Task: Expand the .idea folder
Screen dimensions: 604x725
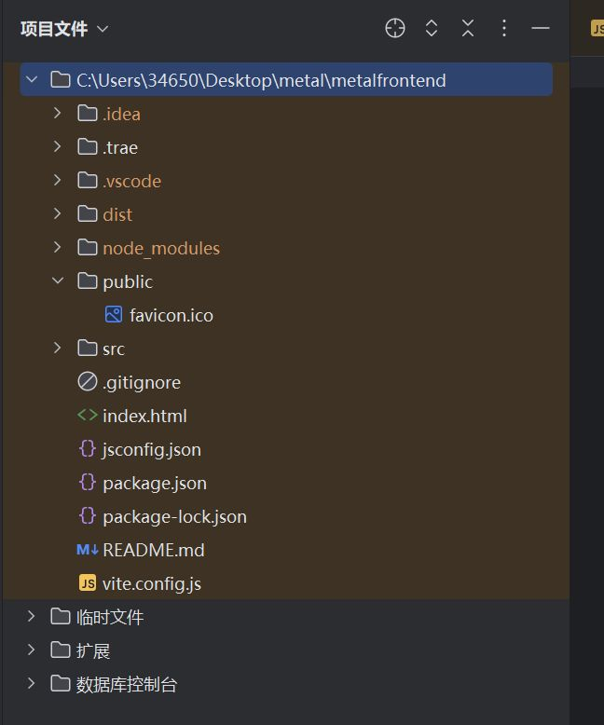Action: [58, 114]
